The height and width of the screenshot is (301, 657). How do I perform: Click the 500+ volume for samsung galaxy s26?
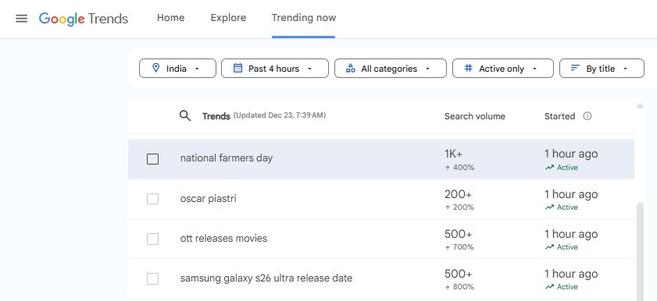[x=458, y=274]
